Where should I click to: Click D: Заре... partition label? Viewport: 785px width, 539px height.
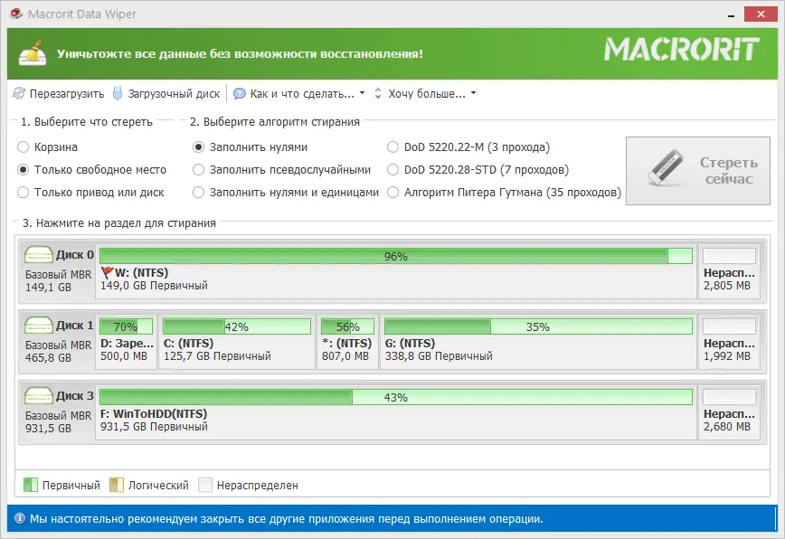pos(127,344)
